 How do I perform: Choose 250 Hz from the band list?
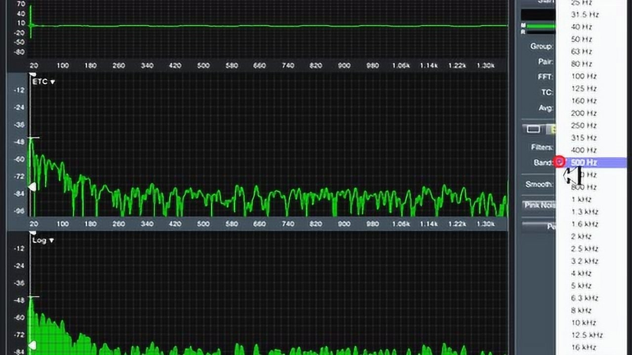tap(584, 126)
